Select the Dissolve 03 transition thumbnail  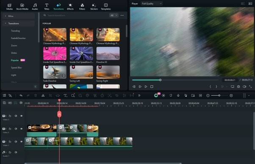click(x=108, y=54)
